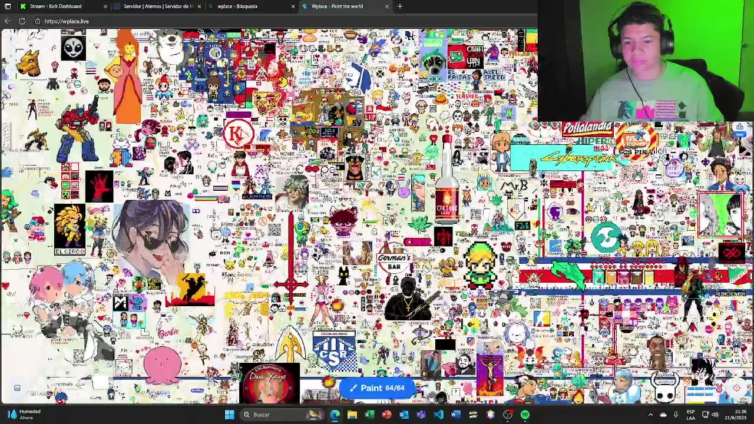Launch Excel from the taskbar

[x=369, y=415]
